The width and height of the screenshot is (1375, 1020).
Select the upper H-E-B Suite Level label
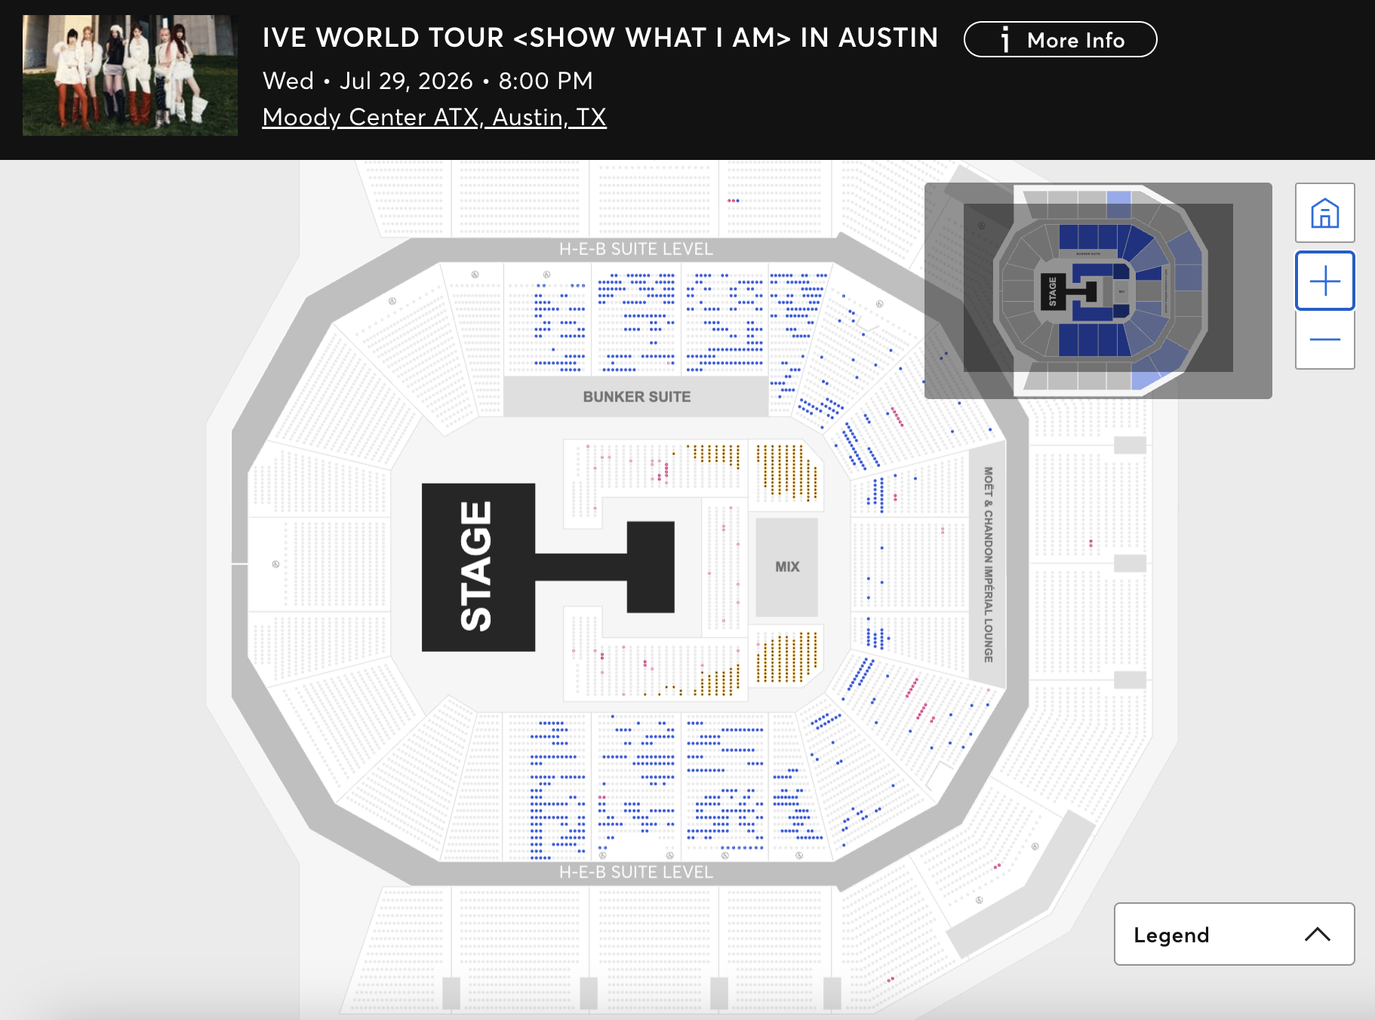(x=635, y=249)
